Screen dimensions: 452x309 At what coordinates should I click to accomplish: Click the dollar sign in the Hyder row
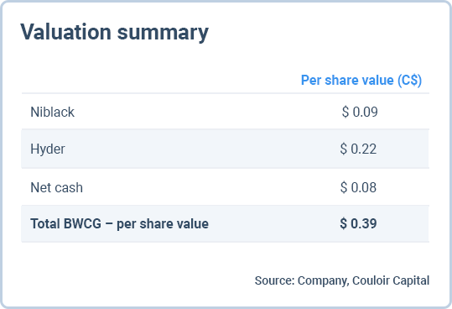[343, 149]
